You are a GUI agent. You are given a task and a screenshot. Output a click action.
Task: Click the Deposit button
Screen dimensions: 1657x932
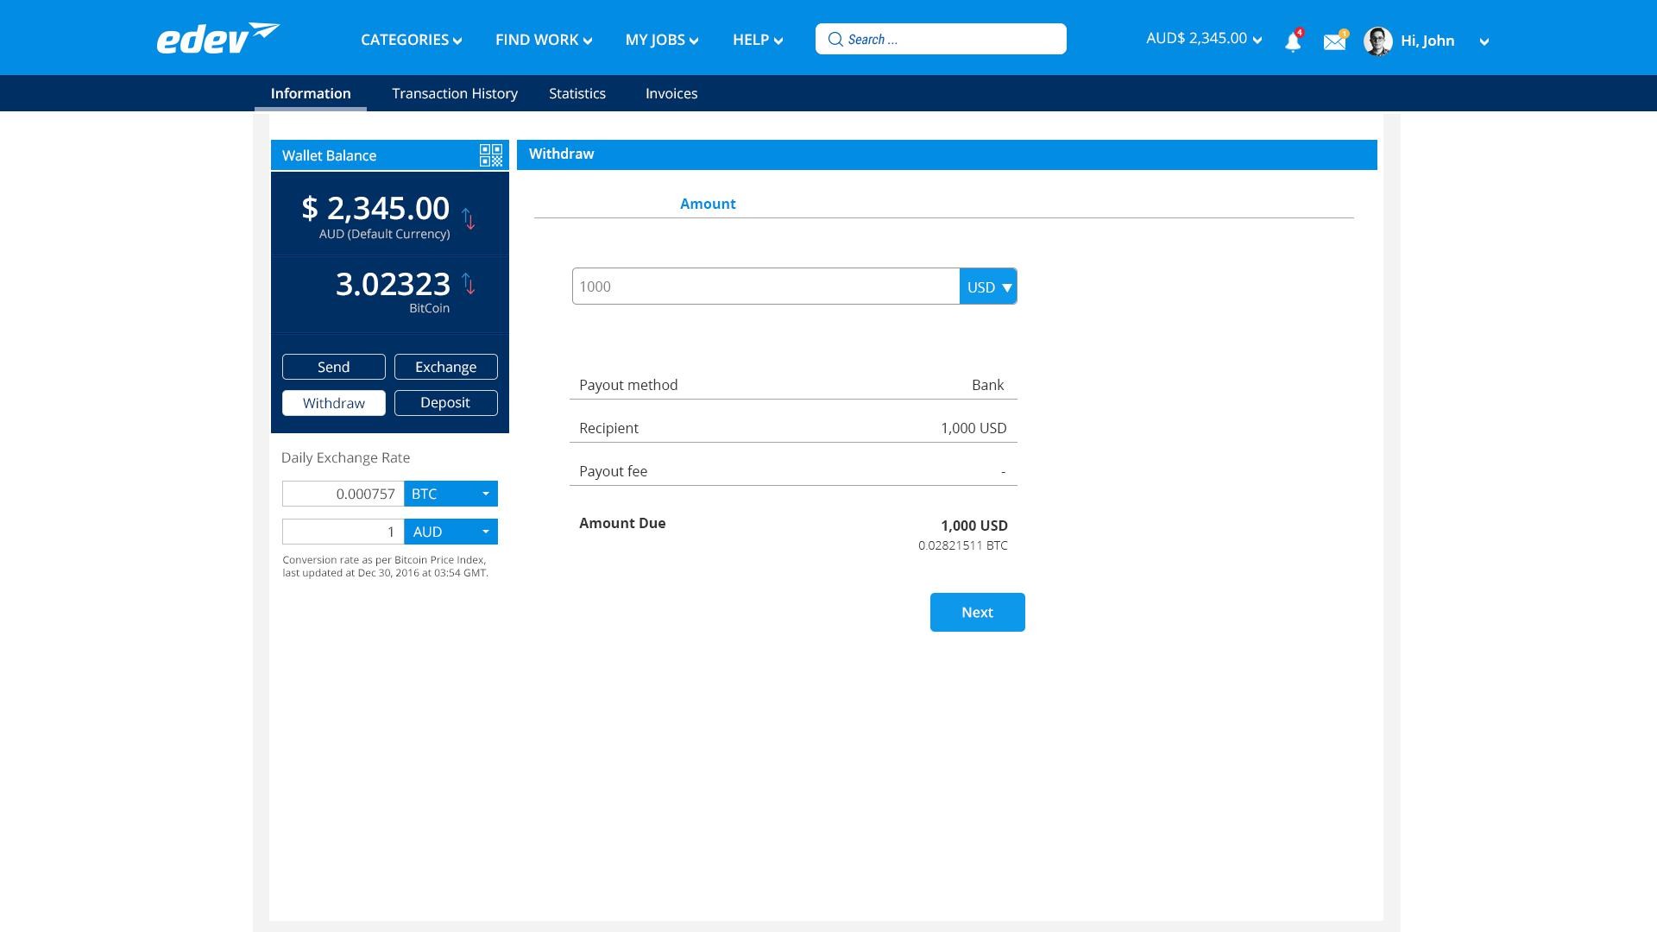(x=445, y=403)
